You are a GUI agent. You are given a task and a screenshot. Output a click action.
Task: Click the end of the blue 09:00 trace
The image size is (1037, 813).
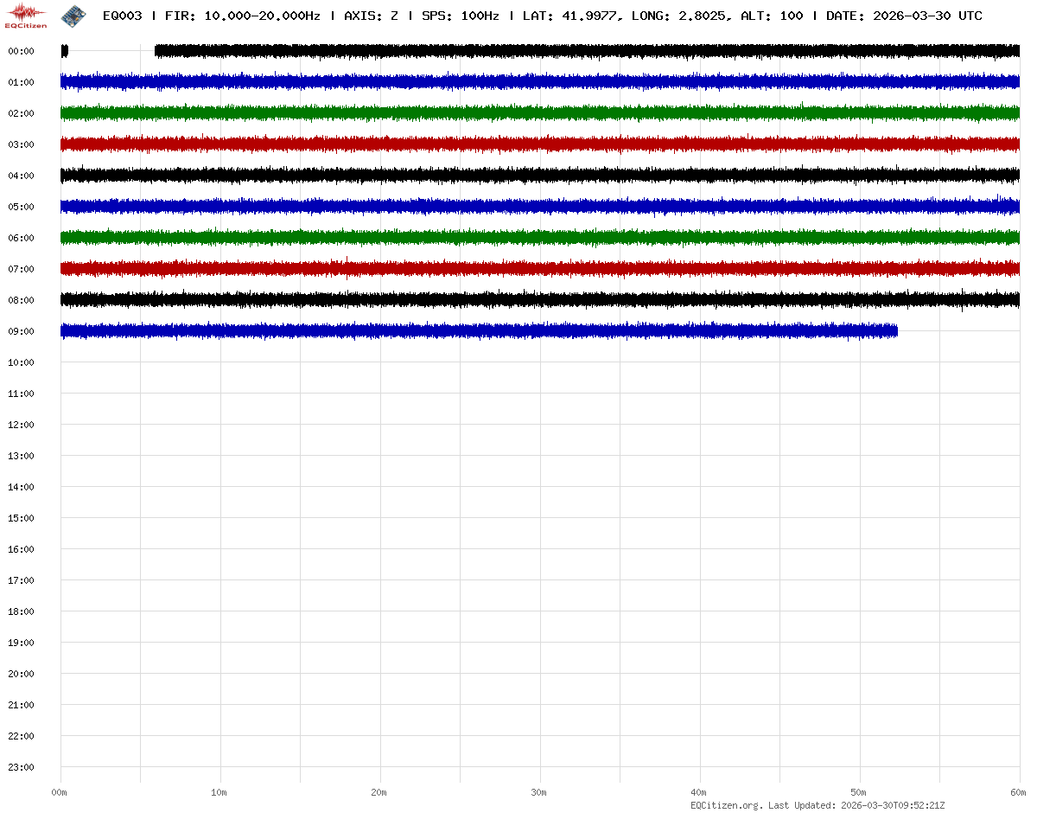tap(895, 331)
